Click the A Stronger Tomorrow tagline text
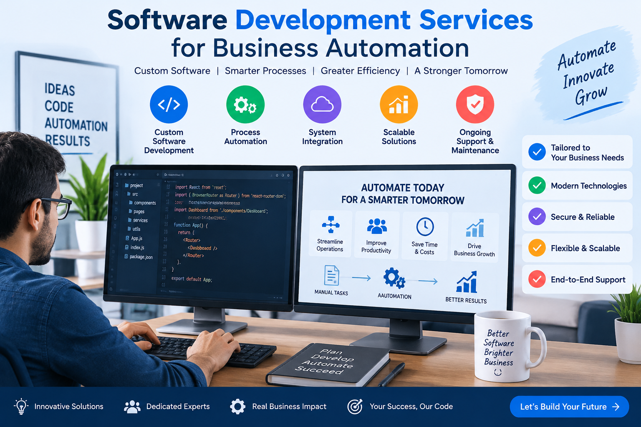The height and width of the screenshot is (427, 641). pyautogui.click(x=461, y=71)
